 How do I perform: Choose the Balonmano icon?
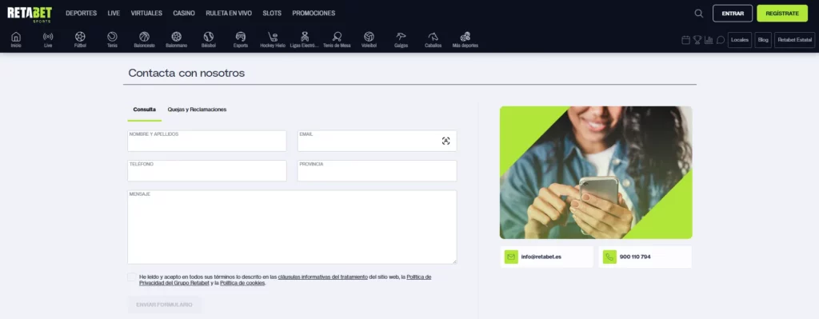point(177,37)
